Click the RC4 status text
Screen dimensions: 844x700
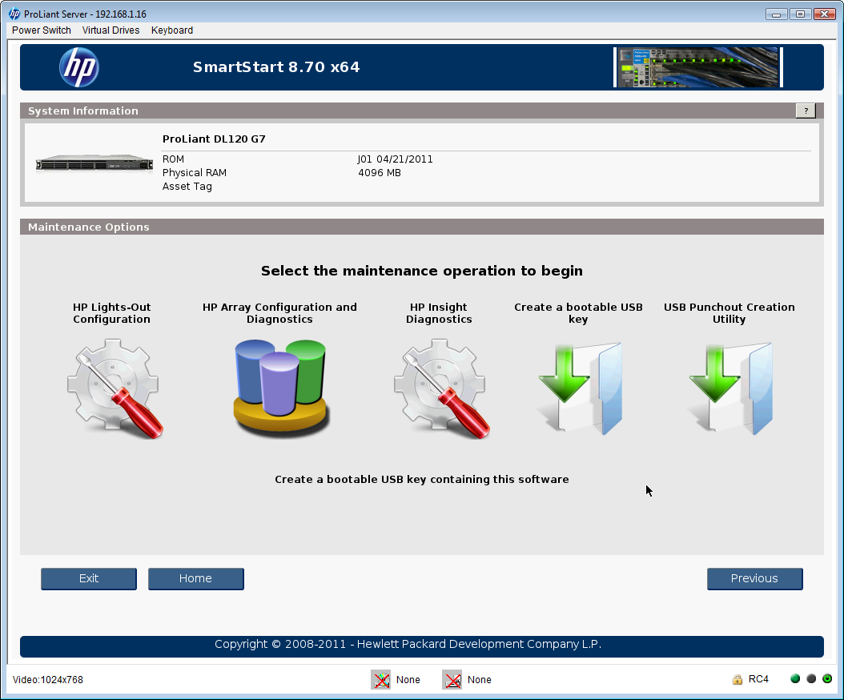coord(758,679)
